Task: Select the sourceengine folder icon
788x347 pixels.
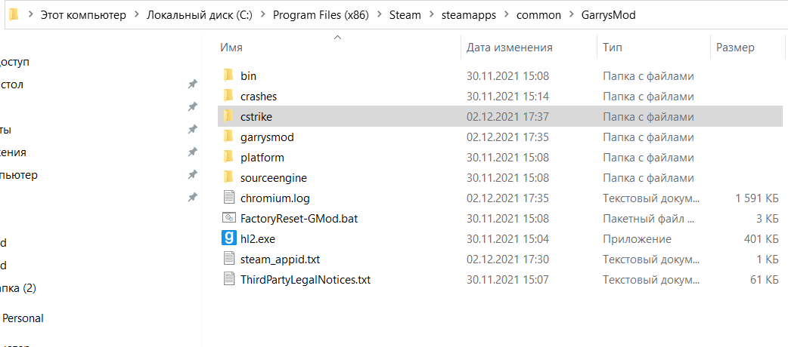Action: 229,177
